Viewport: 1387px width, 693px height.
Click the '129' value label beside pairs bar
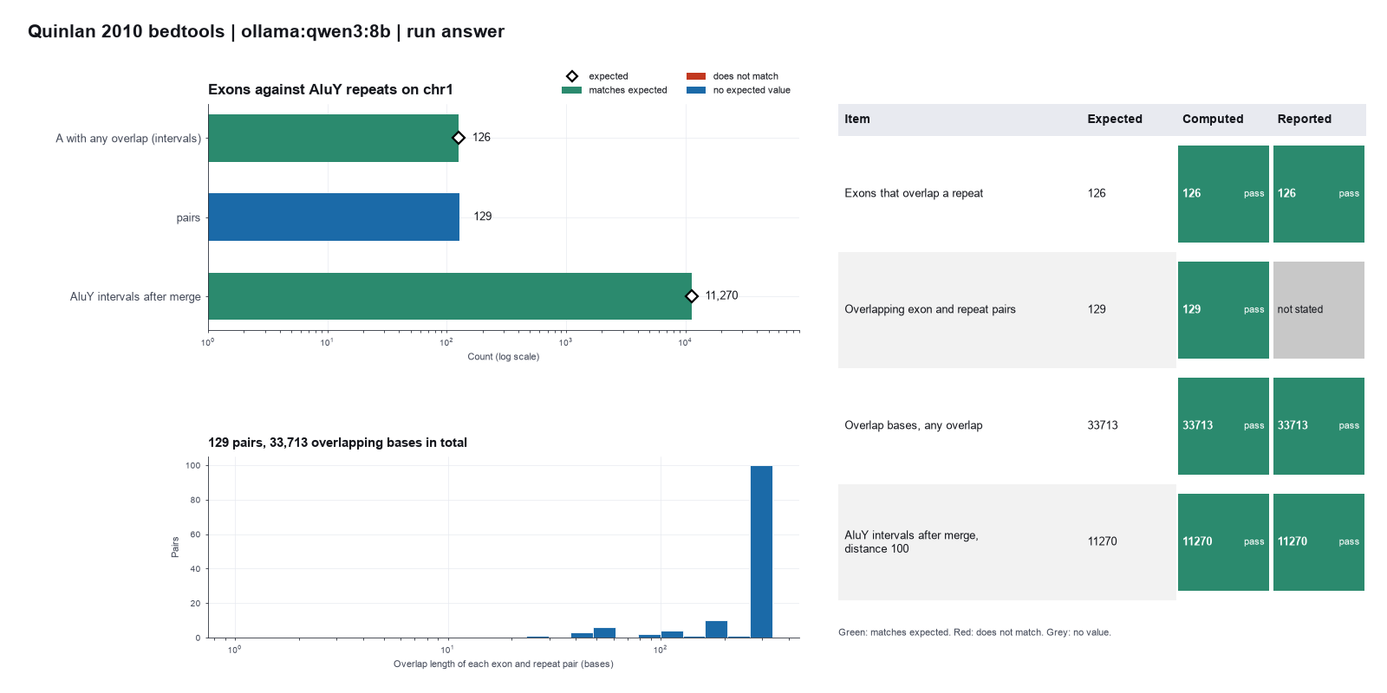pyautogui.click(x=483, y=217)
